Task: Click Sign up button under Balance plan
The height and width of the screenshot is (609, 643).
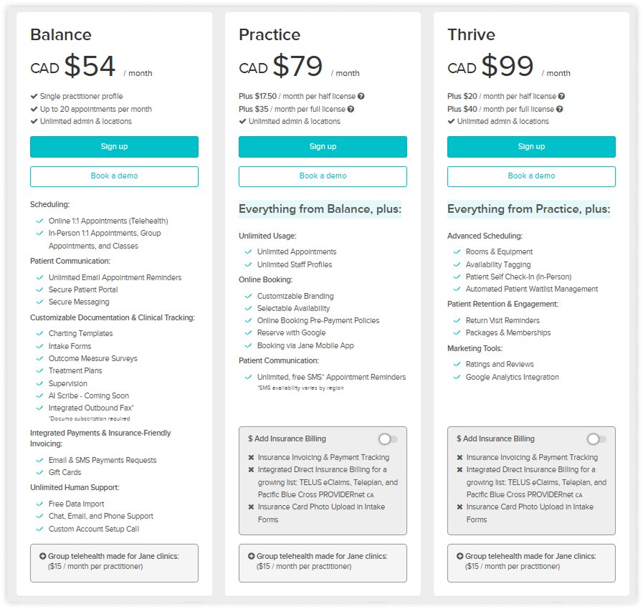Action: pyautogui.click(x=114, y=147)
